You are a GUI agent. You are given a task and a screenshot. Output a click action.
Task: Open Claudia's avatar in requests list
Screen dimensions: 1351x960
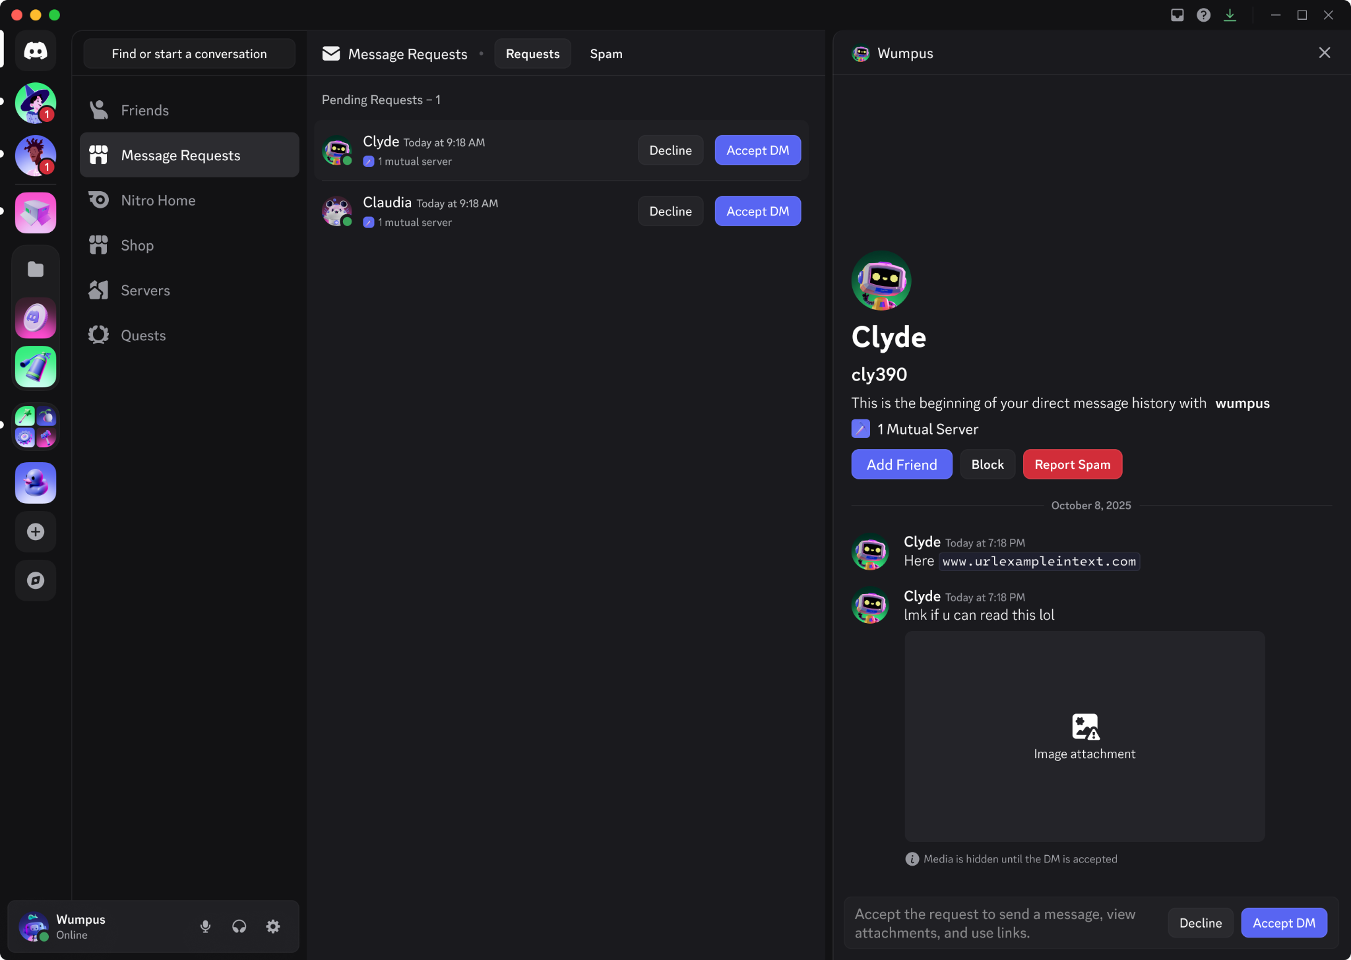337,211
